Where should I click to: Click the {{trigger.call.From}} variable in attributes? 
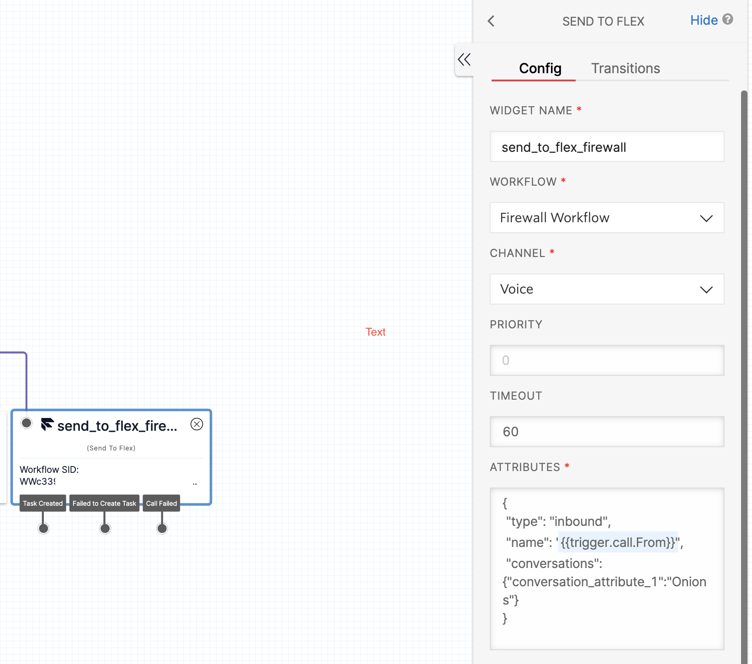tap(618, 542)
